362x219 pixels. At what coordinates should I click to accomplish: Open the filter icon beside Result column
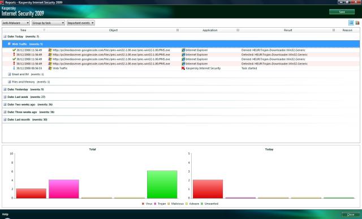334,30
